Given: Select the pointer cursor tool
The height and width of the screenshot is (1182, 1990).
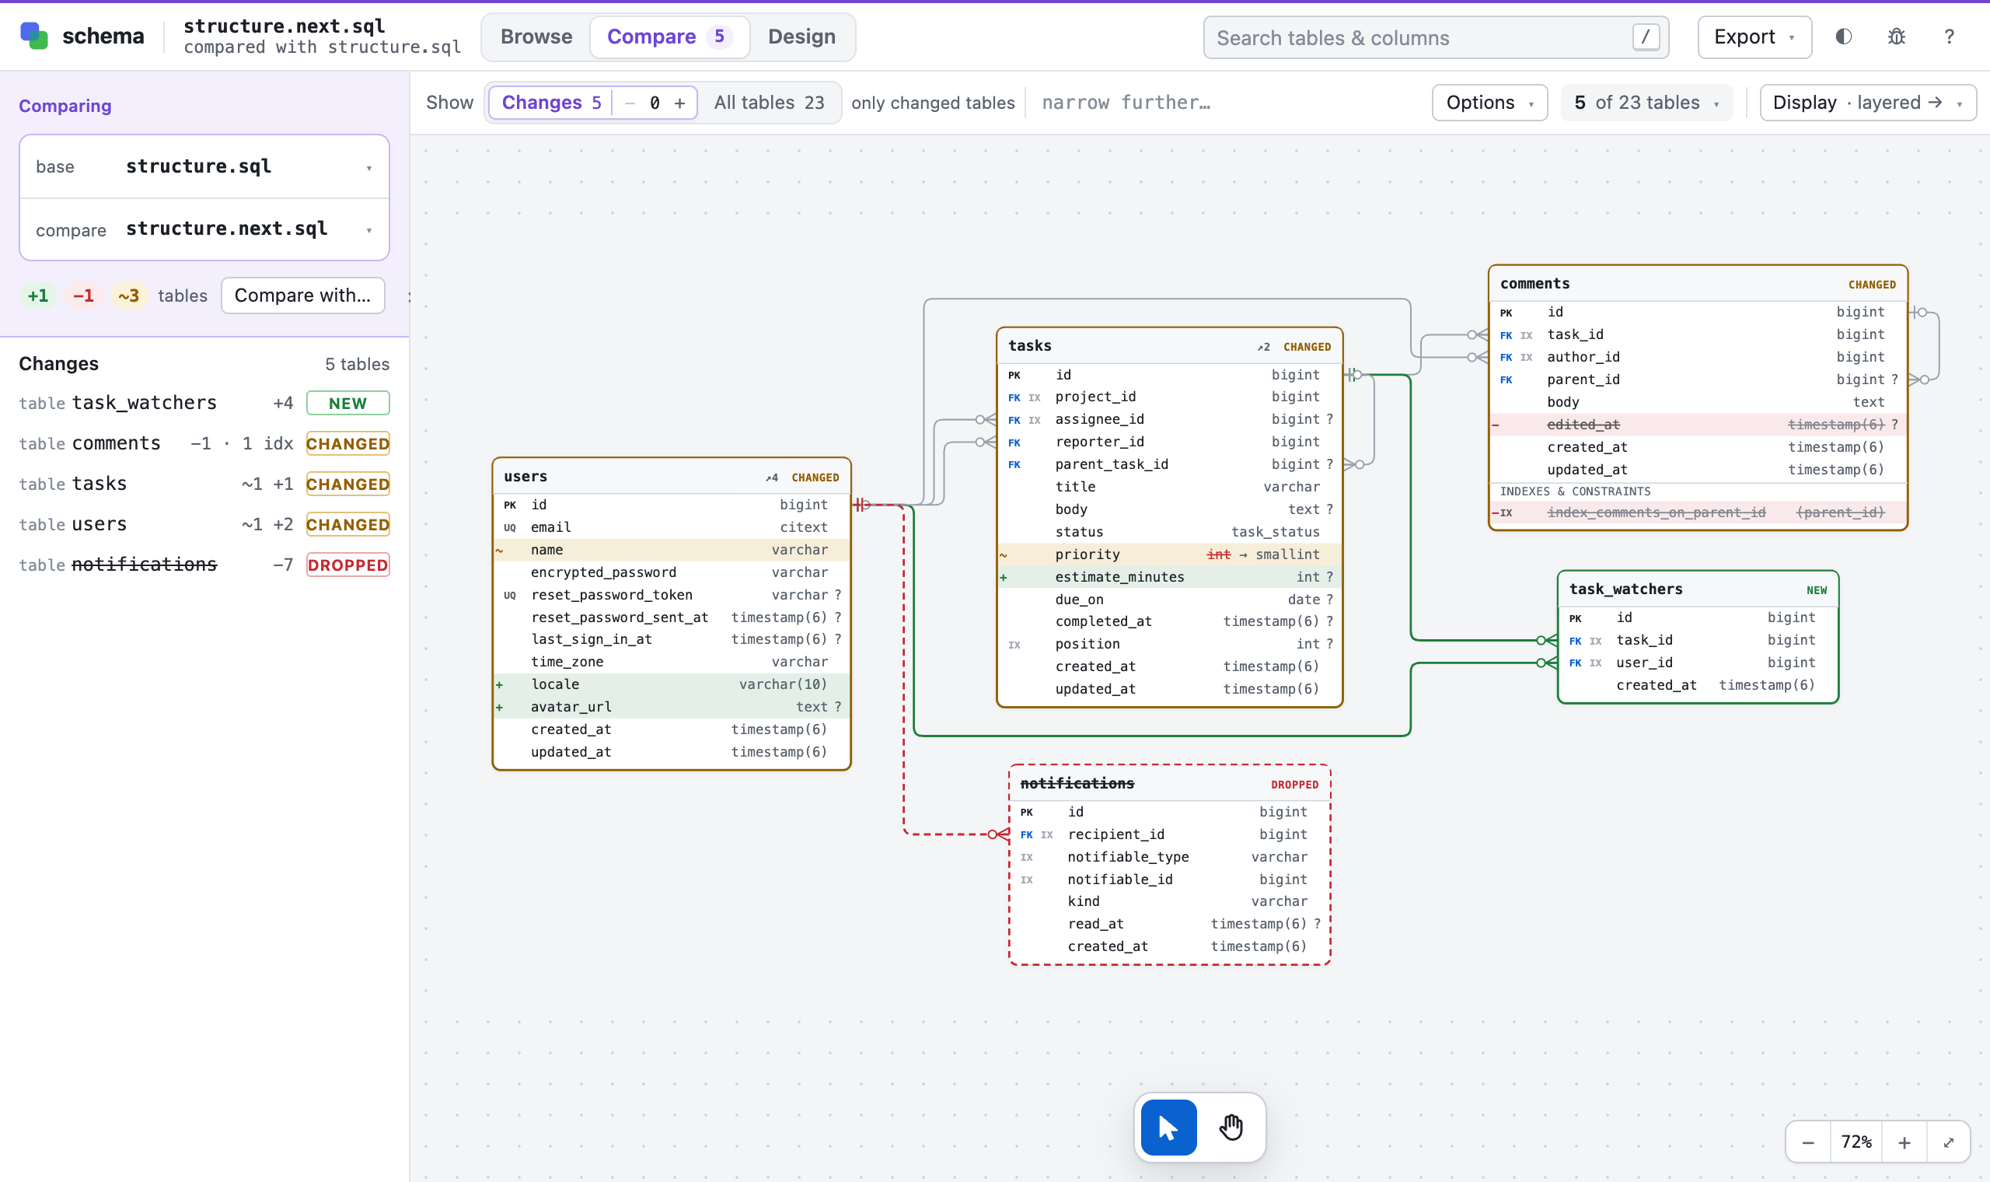Looking at the screenshot, I should click(x=1168, y=1127).
